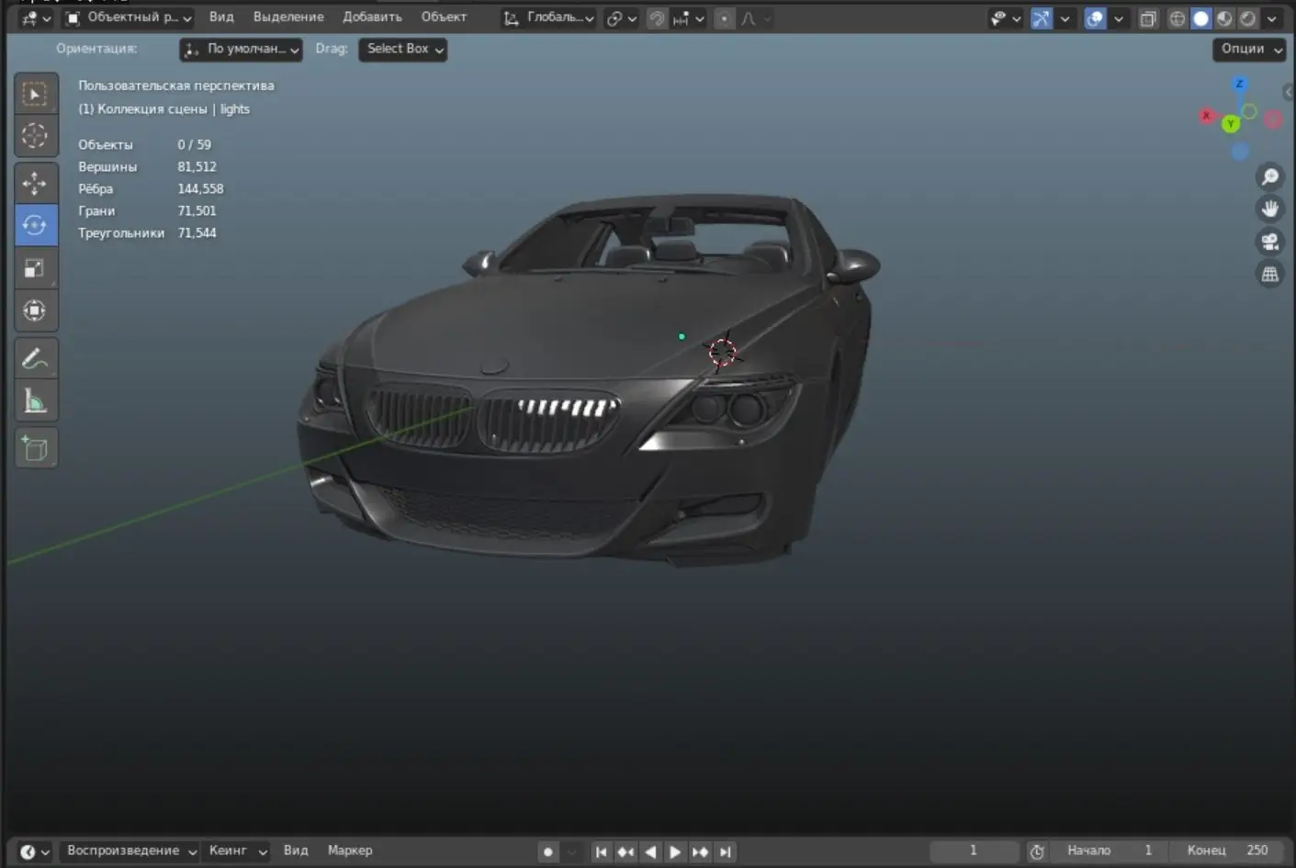The height and width of the screenshot is (868, 1296).
Task: Play the animation forward
Action: (x=675, y=851)
